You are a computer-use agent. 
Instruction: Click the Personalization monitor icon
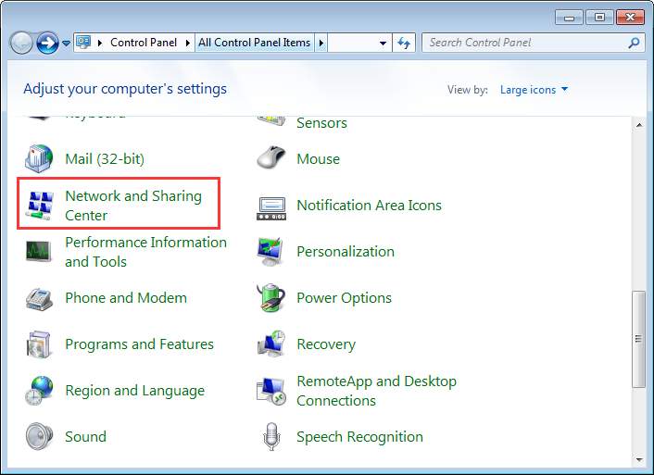tap(271, 252)
